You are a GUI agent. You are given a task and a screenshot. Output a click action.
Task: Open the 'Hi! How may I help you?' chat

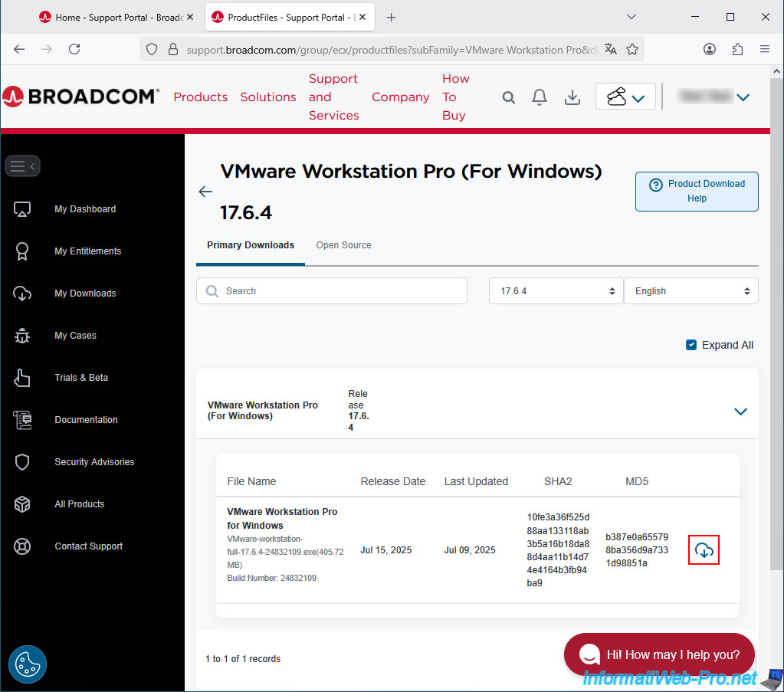click(x=659, y=654)
